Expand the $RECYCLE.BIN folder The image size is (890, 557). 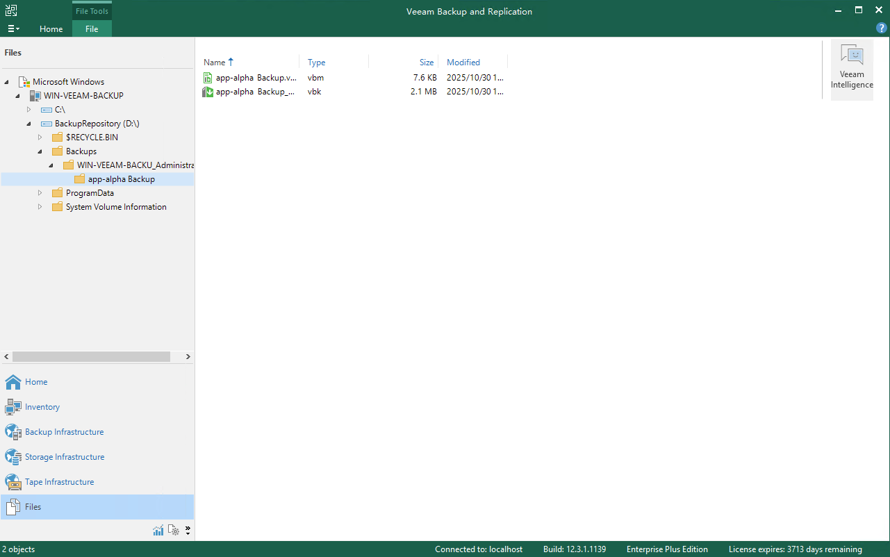tap(40, 138)
